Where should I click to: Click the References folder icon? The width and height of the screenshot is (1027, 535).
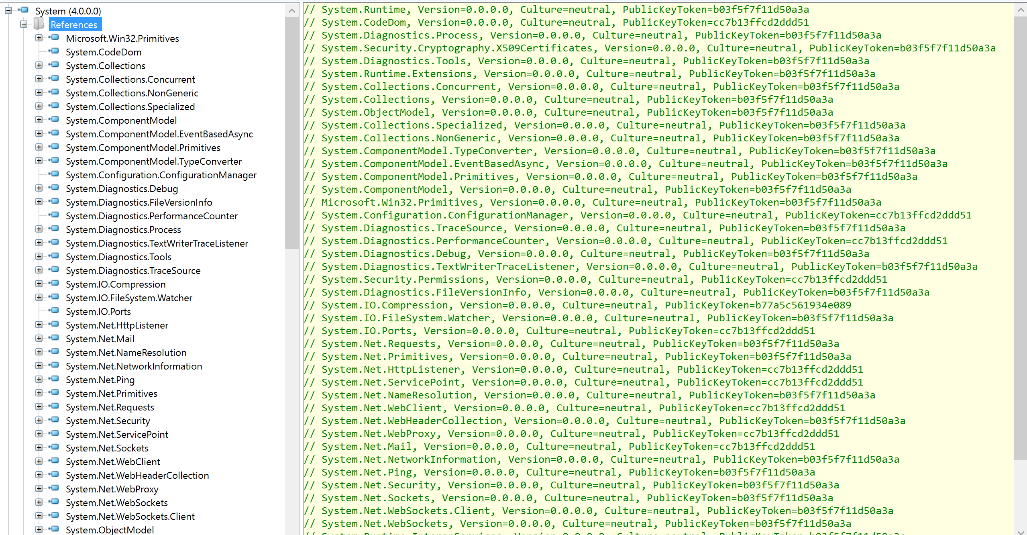coord(39,25)
